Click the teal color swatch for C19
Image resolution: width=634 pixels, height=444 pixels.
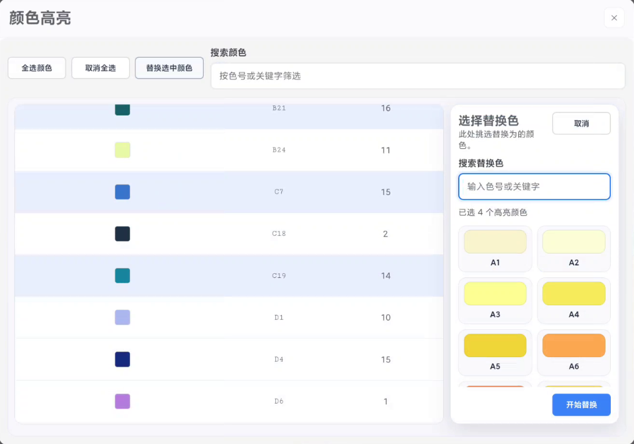(x=122, y=276)
